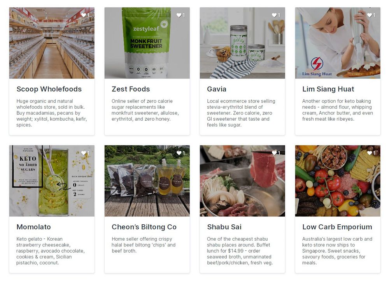Select the Gavia heading
389x281 pixels.
pos(217,89)
